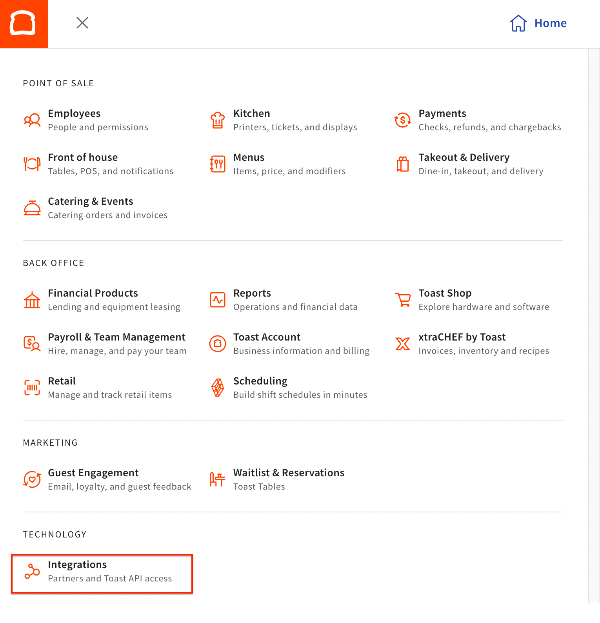This screenshot has width=600, height=623.
Task: Click 'Checks, refunds, and chargebacks' text
Action: tap(490, 128)
